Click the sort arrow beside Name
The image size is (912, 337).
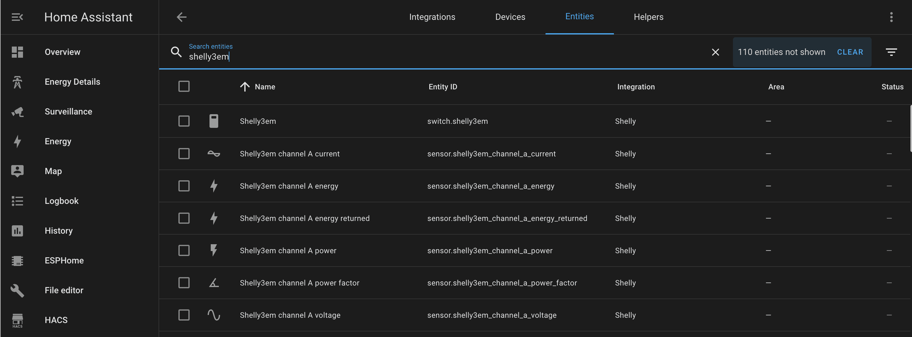[245, 87]
